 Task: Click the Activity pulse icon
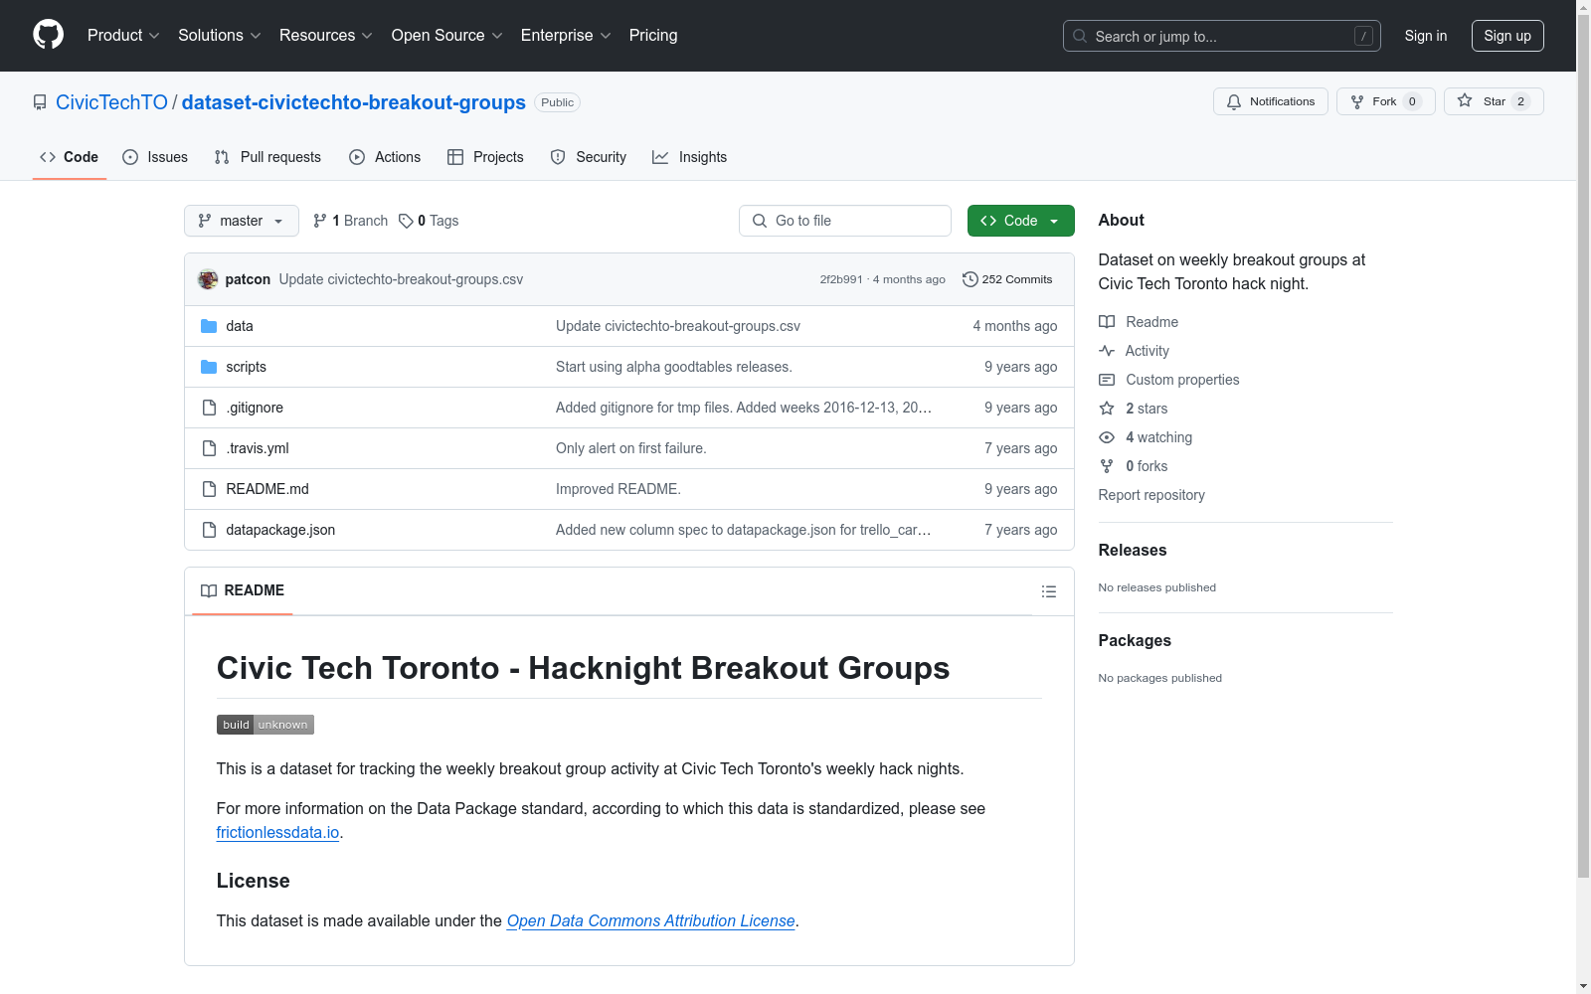[1107, 351]
